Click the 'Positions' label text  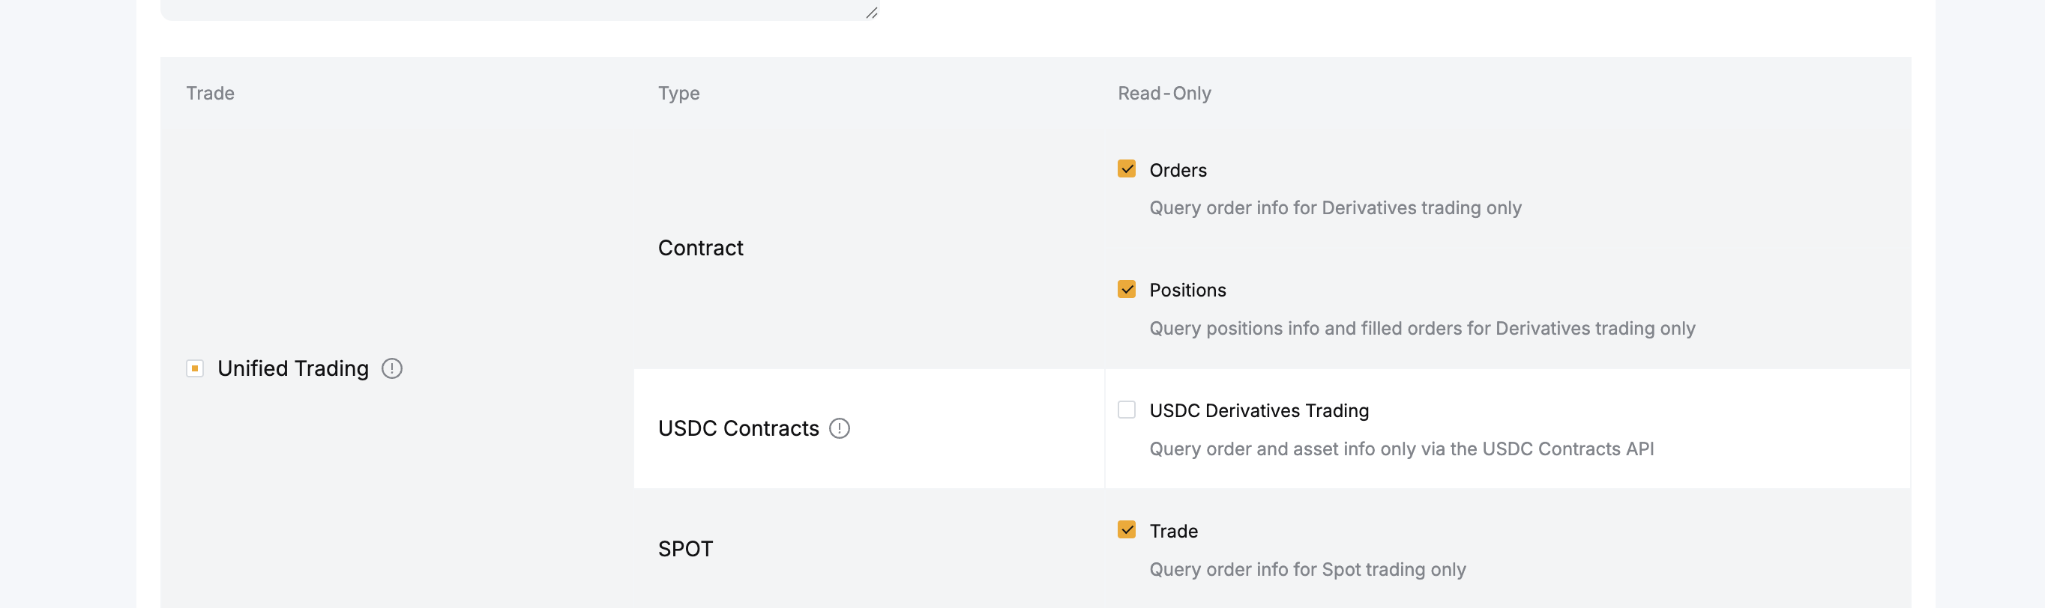click(1187, 290)
